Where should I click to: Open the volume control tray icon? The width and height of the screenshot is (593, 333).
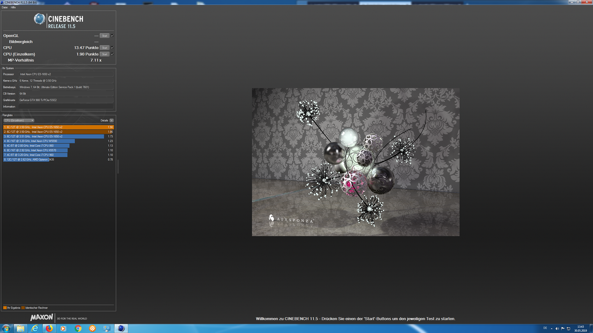[x=557, y=328]
